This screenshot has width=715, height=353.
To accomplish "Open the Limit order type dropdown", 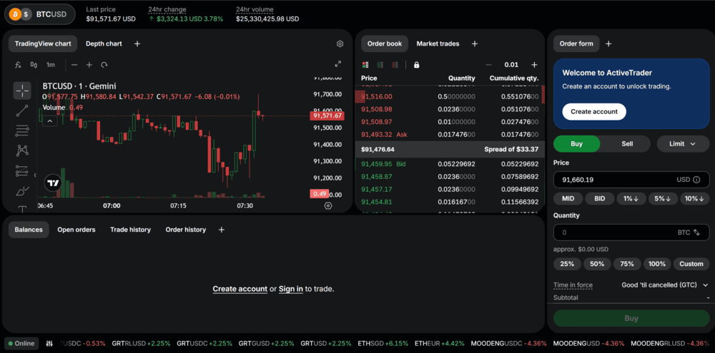I will click(x=683, y=144).
